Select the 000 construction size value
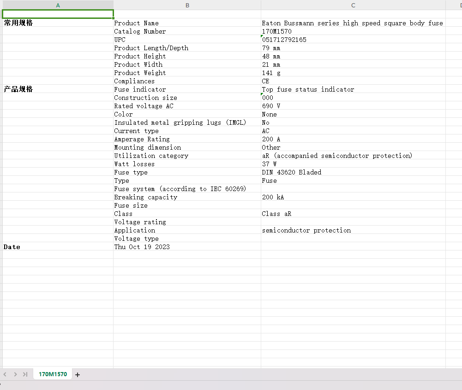 353,98
